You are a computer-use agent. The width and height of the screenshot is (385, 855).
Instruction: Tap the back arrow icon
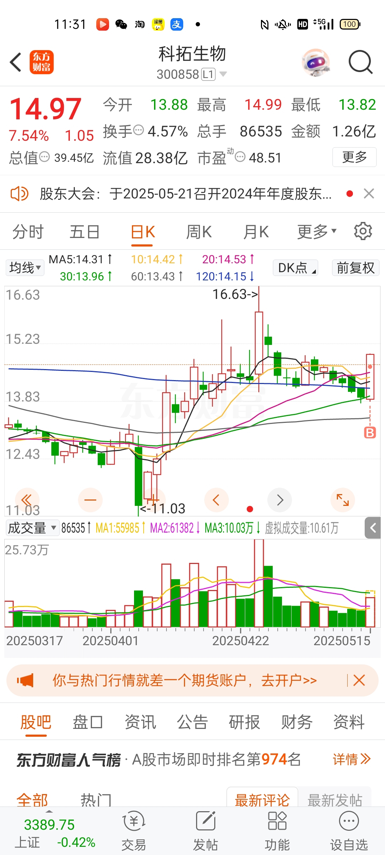pos(16,62)
